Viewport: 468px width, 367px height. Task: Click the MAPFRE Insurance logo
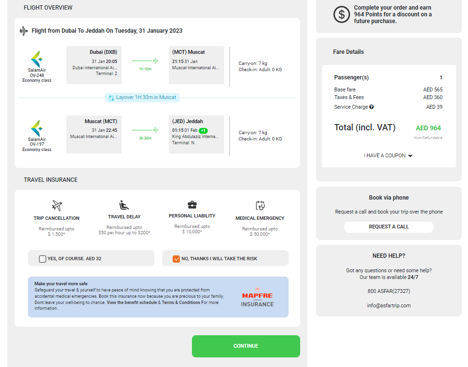pos(257,297)
